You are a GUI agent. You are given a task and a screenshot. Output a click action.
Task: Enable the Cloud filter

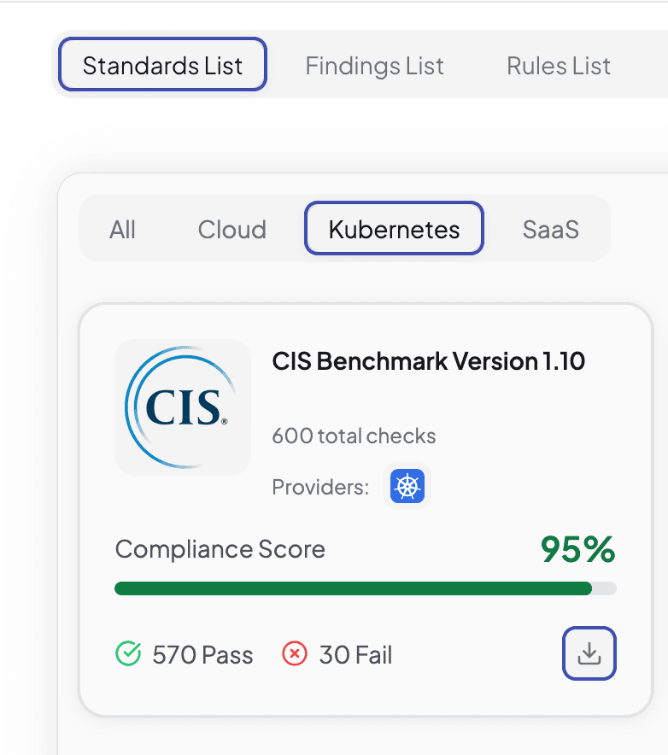point(231,228)
